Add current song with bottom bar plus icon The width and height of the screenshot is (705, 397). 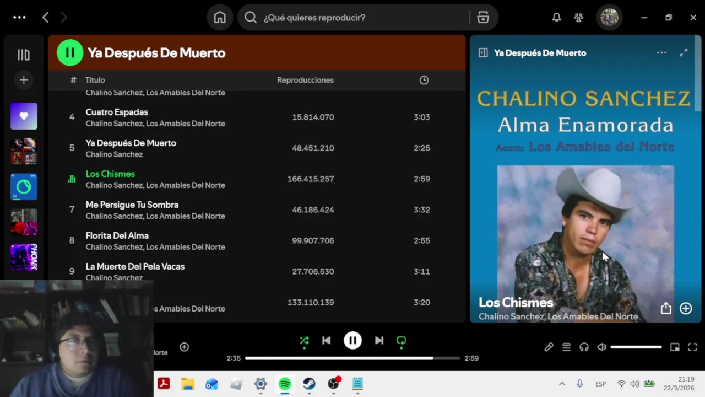pyautogui.click(x=185, y=347)
